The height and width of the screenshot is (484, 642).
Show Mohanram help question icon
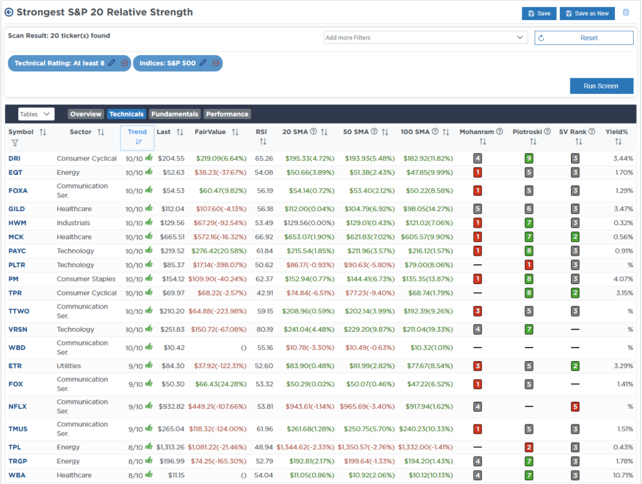[x=500, y=132]
